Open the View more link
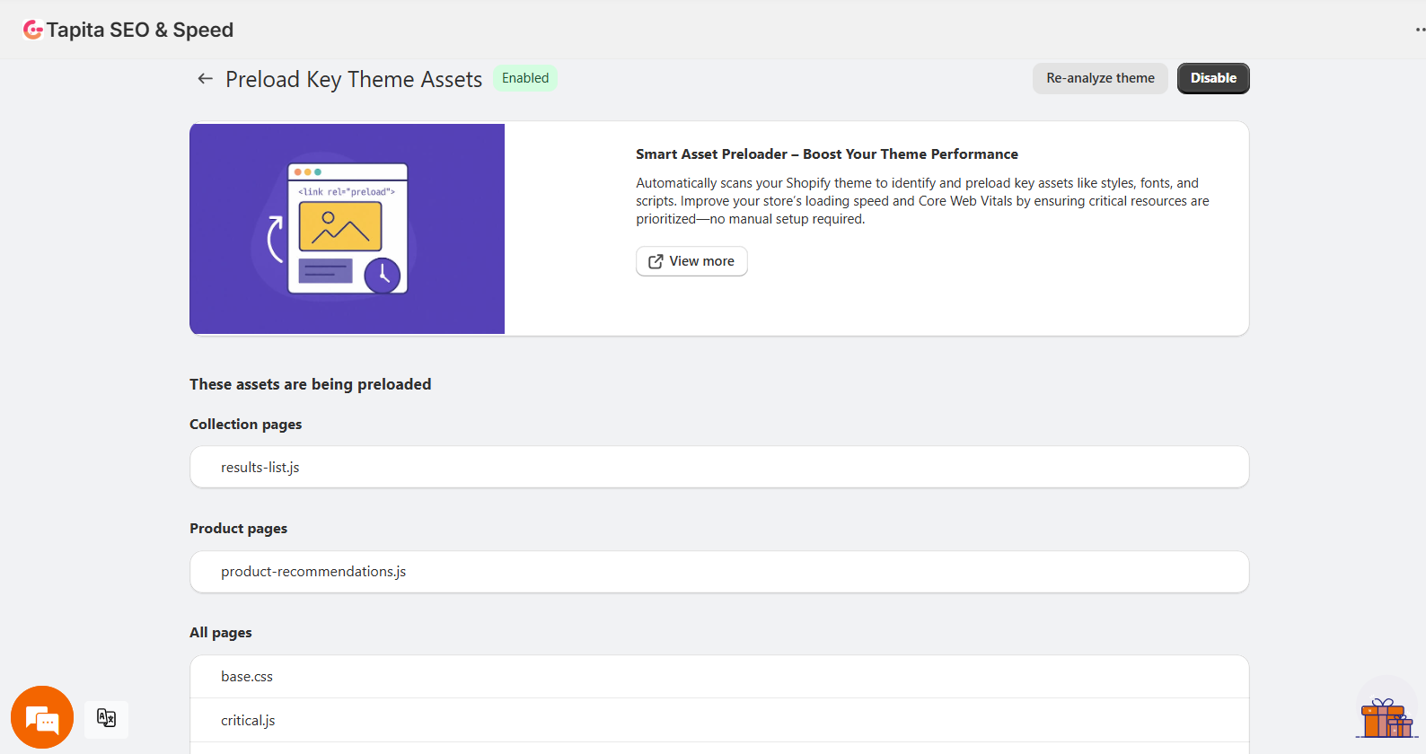Screen dimensions: 1426x754 691,261
